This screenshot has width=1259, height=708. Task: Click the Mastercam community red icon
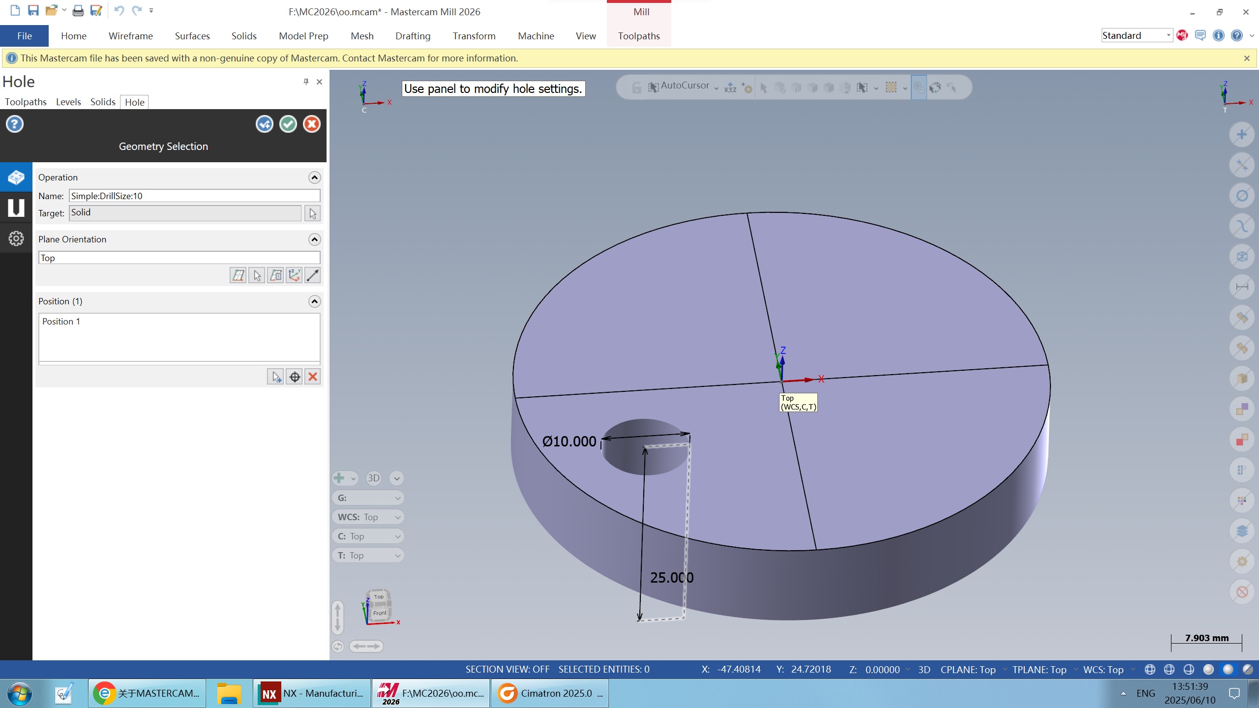[x=1182, y=35]
